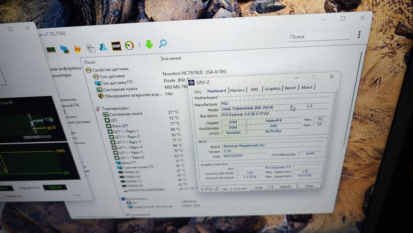This screenshot has height=233, width=413.
Task: Select the Mainboard tab in CPU-Z
Action: click(x=216, y=91)
